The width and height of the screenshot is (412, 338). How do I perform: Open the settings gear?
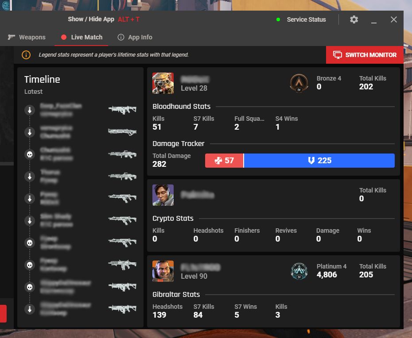point(354,19)
